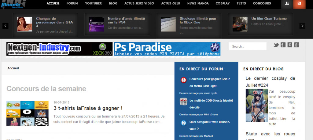Click the question mark icon for navigateur topic

point(183,123)
